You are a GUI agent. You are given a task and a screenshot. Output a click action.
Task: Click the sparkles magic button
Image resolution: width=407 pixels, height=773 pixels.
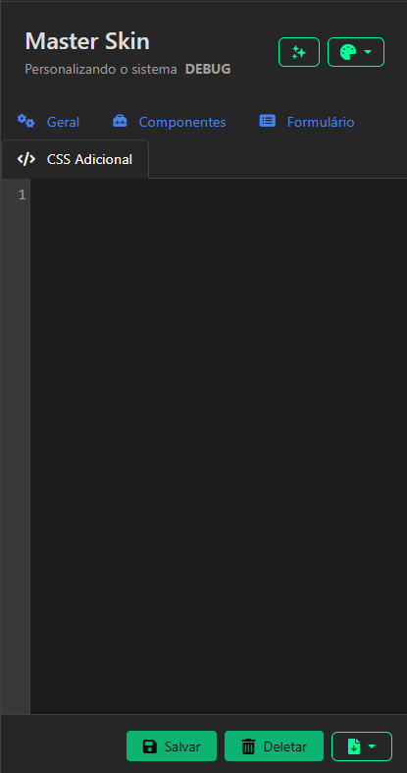(299, 52)
